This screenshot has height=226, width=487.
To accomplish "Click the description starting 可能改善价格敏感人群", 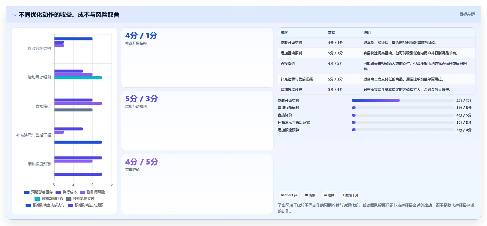I will [415, 66].
